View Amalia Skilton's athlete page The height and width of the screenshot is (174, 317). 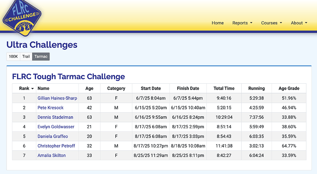(x=51, y=156)
